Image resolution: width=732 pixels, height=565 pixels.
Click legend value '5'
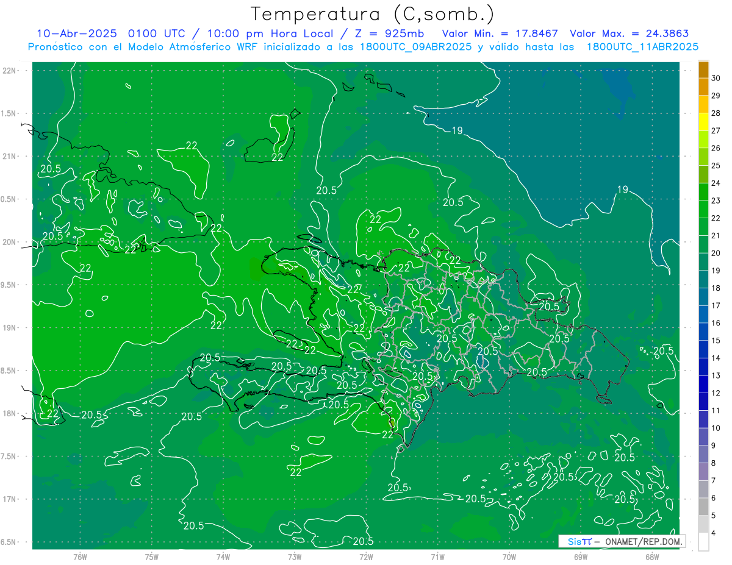pos(714,516)
